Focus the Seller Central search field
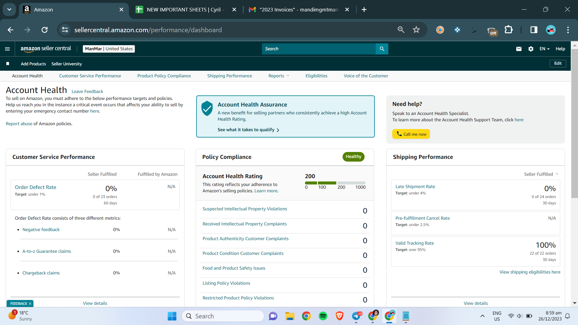The height and width of the screenshot is (325, 578). [319, 49]
